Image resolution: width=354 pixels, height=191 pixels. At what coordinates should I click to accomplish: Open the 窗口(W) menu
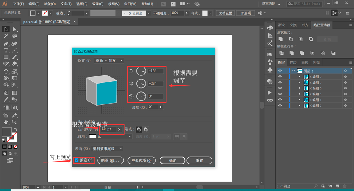(x=130, y=4)
